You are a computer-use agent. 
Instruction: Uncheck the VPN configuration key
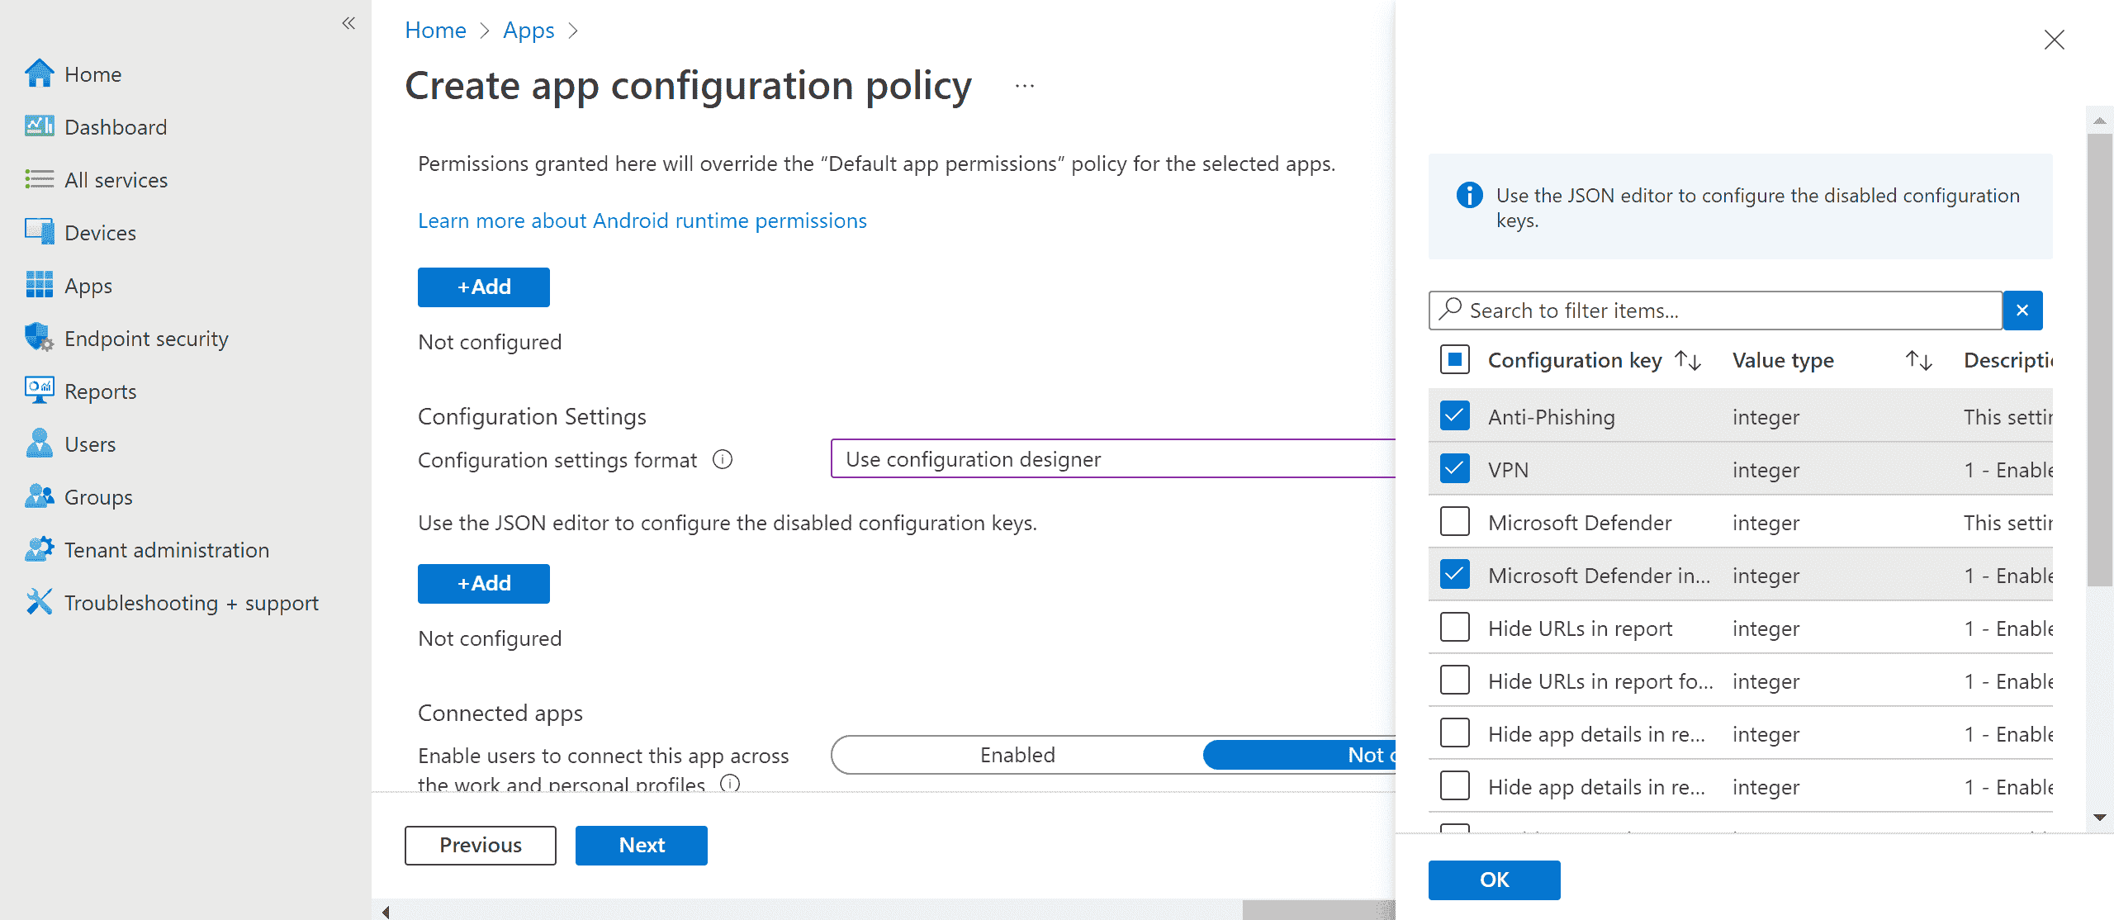click(1453, 469)
